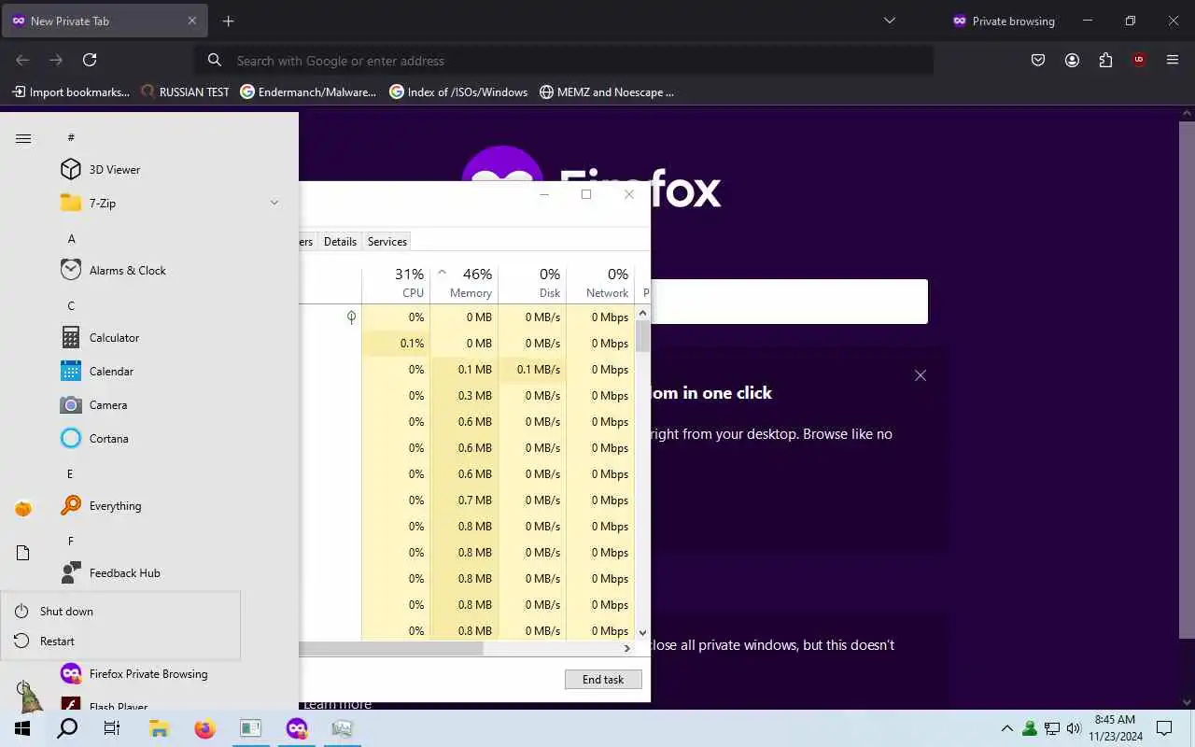Open notification center icon

[1164, 728]
